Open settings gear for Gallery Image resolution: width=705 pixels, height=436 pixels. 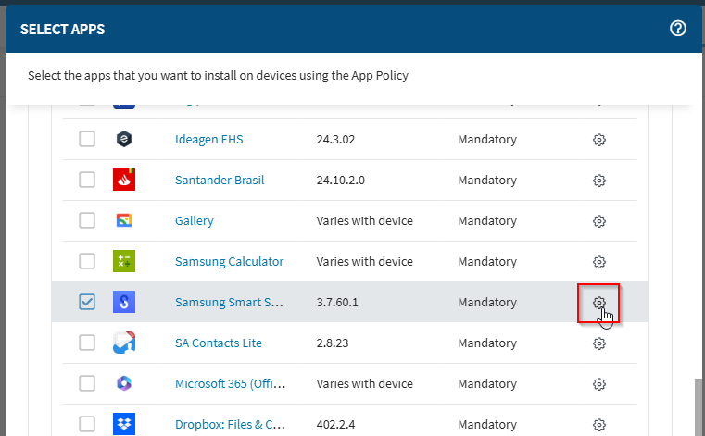(598, 221)
